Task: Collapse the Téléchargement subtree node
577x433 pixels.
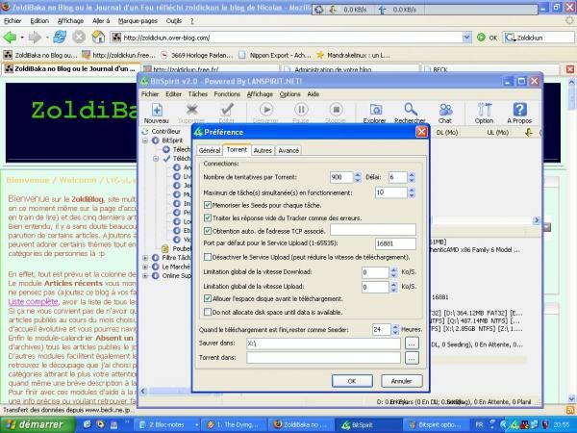Action: [156, 159]
